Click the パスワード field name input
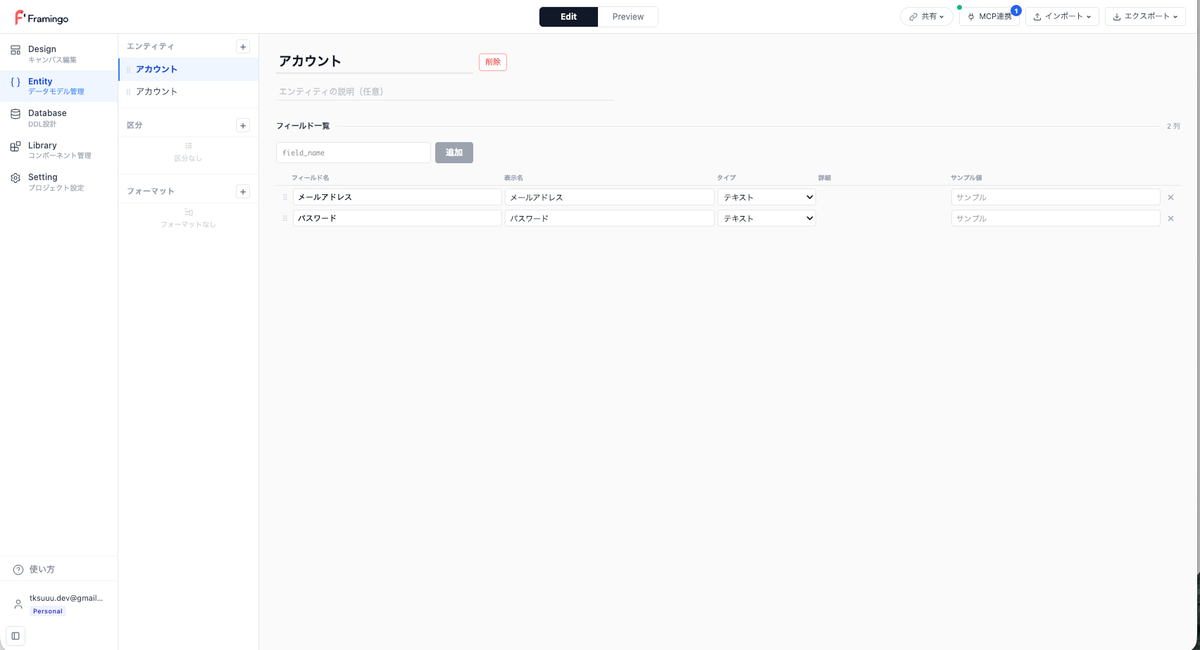This screenshot has width=1200, height=650. click(397, 218)
